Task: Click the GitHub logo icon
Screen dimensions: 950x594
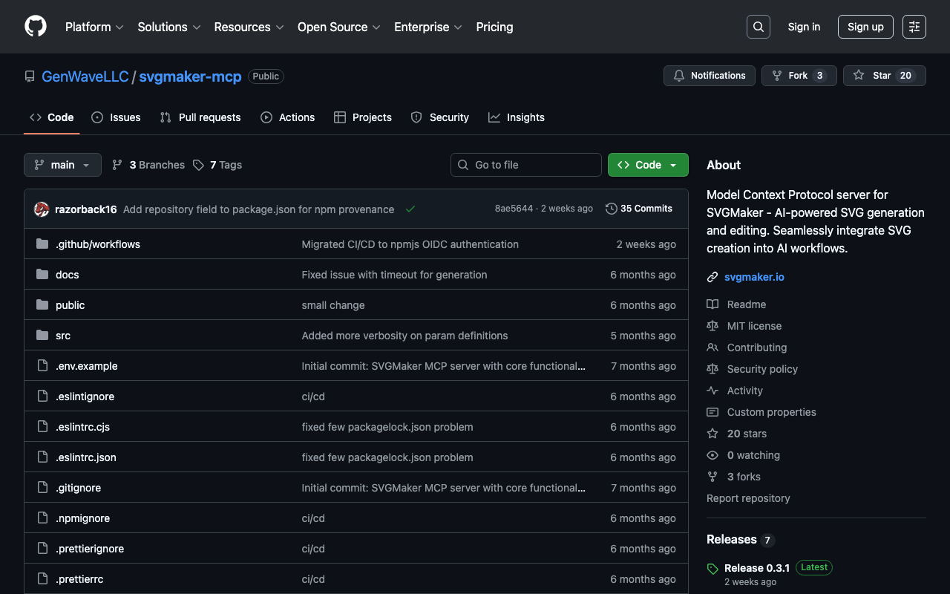Action: (x=36, y=27)
